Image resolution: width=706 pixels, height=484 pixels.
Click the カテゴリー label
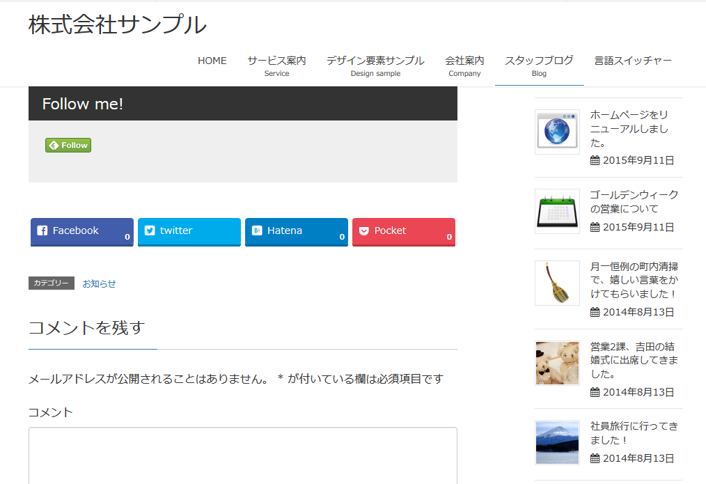pyautogui.click(x=52, y=283)
